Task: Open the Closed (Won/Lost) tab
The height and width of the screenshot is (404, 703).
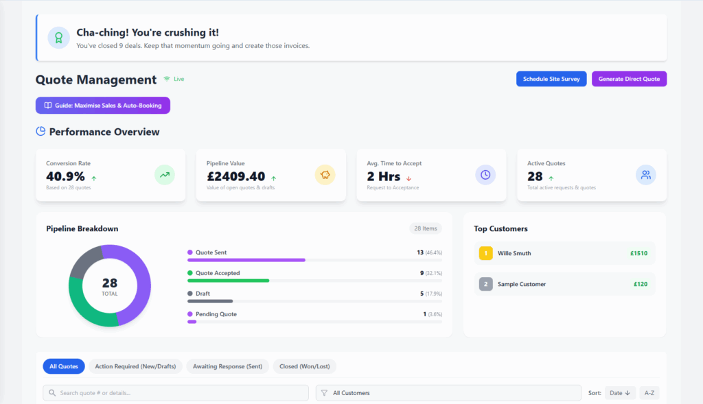Action: pos(304,366)
